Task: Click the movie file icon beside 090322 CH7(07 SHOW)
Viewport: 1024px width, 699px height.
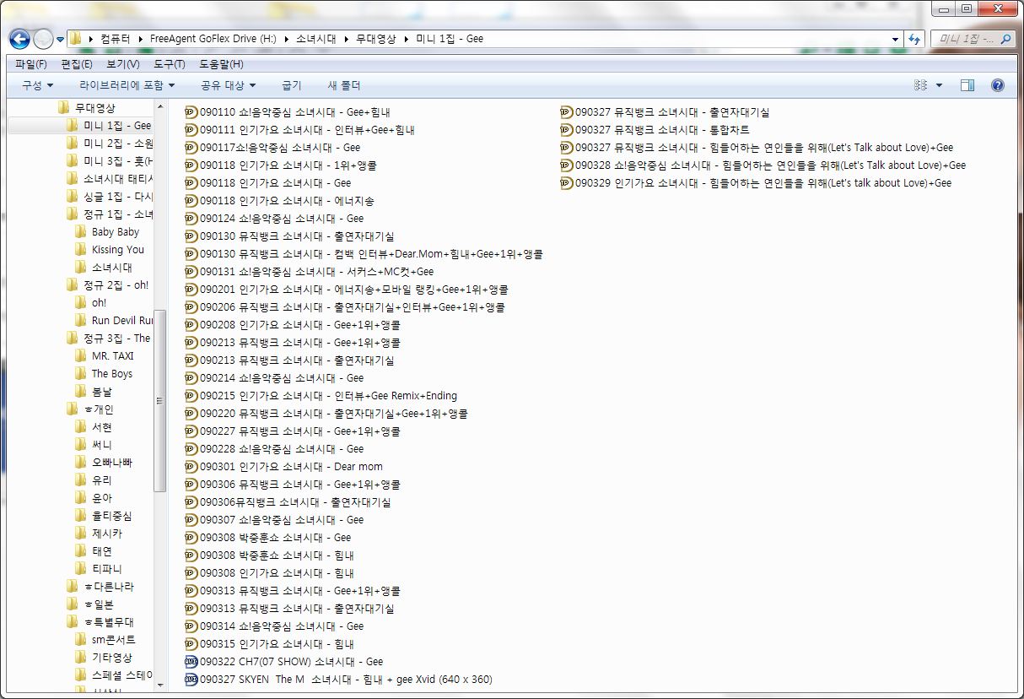Action: pos(191,661)
